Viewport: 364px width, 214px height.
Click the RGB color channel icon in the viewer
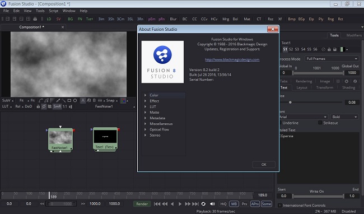click(123, 100)
